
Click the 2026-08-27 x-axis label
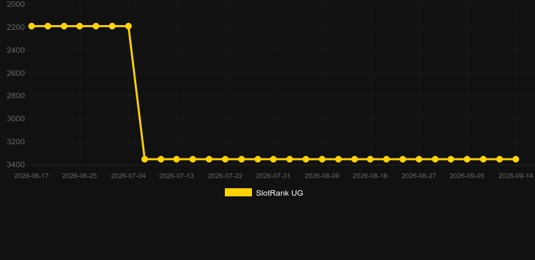(419, 176)
